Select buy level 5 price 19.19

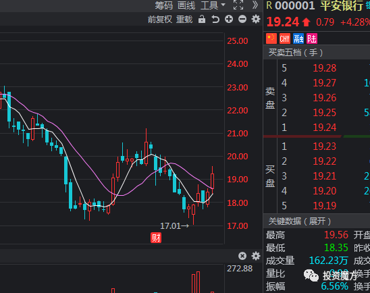click(x=325, y=206)
